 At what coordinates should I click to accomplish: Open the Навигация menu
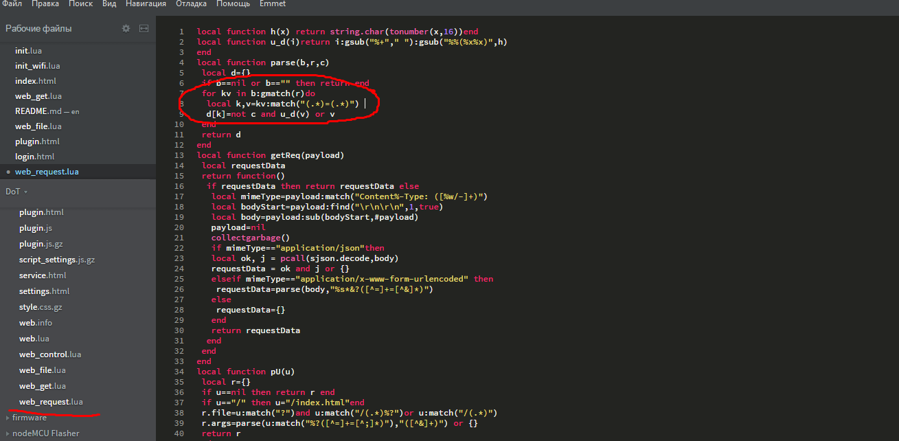click(x=146, y=4)
